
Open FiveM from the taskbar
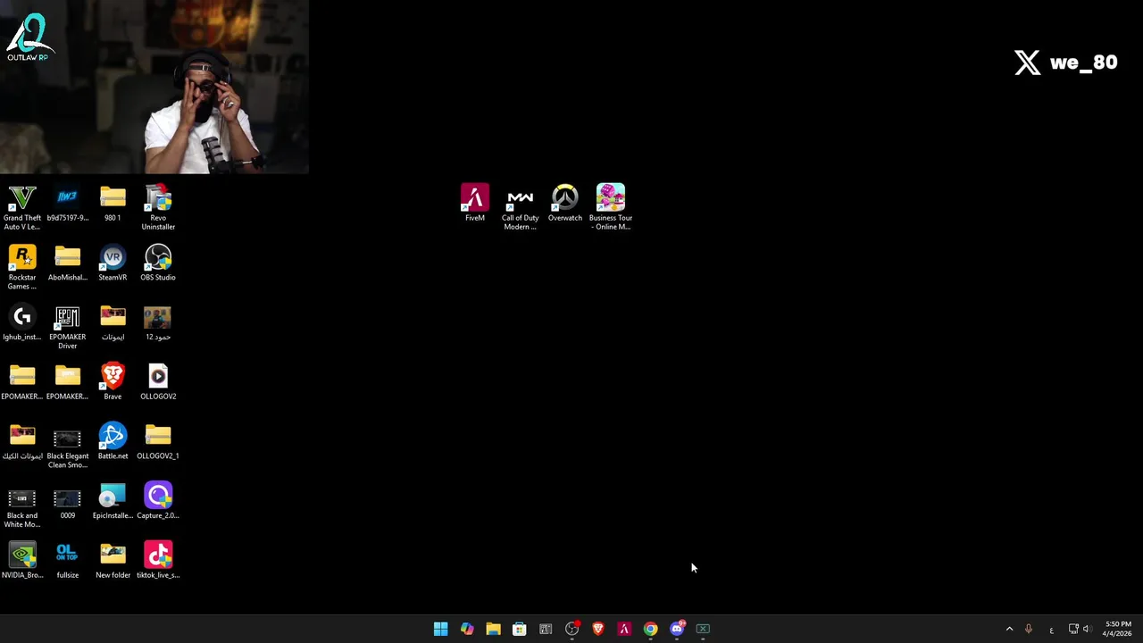tap(624, 629)
